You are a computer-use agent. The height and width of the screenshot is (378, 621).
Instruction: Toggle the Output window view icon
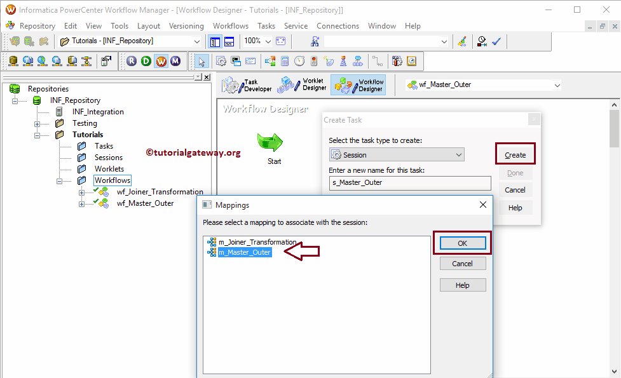pos(229,41)
